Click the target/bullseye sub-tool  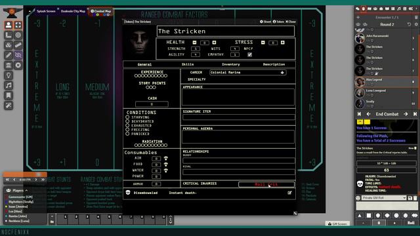pos(18,35)
